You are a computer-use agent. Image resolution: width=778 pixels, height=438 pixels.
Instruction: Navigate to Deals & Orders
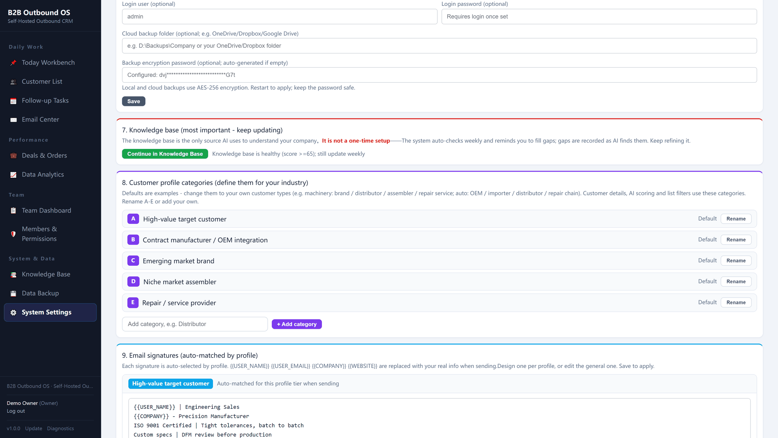(50, 155)
